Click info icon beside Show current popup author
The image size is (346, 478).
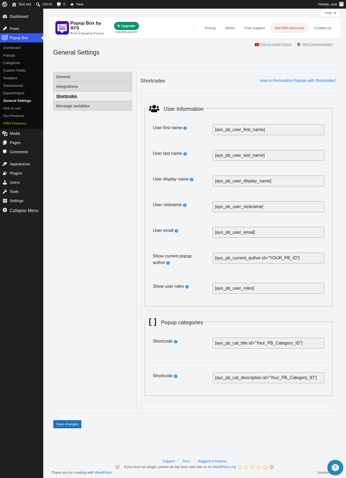168,263
